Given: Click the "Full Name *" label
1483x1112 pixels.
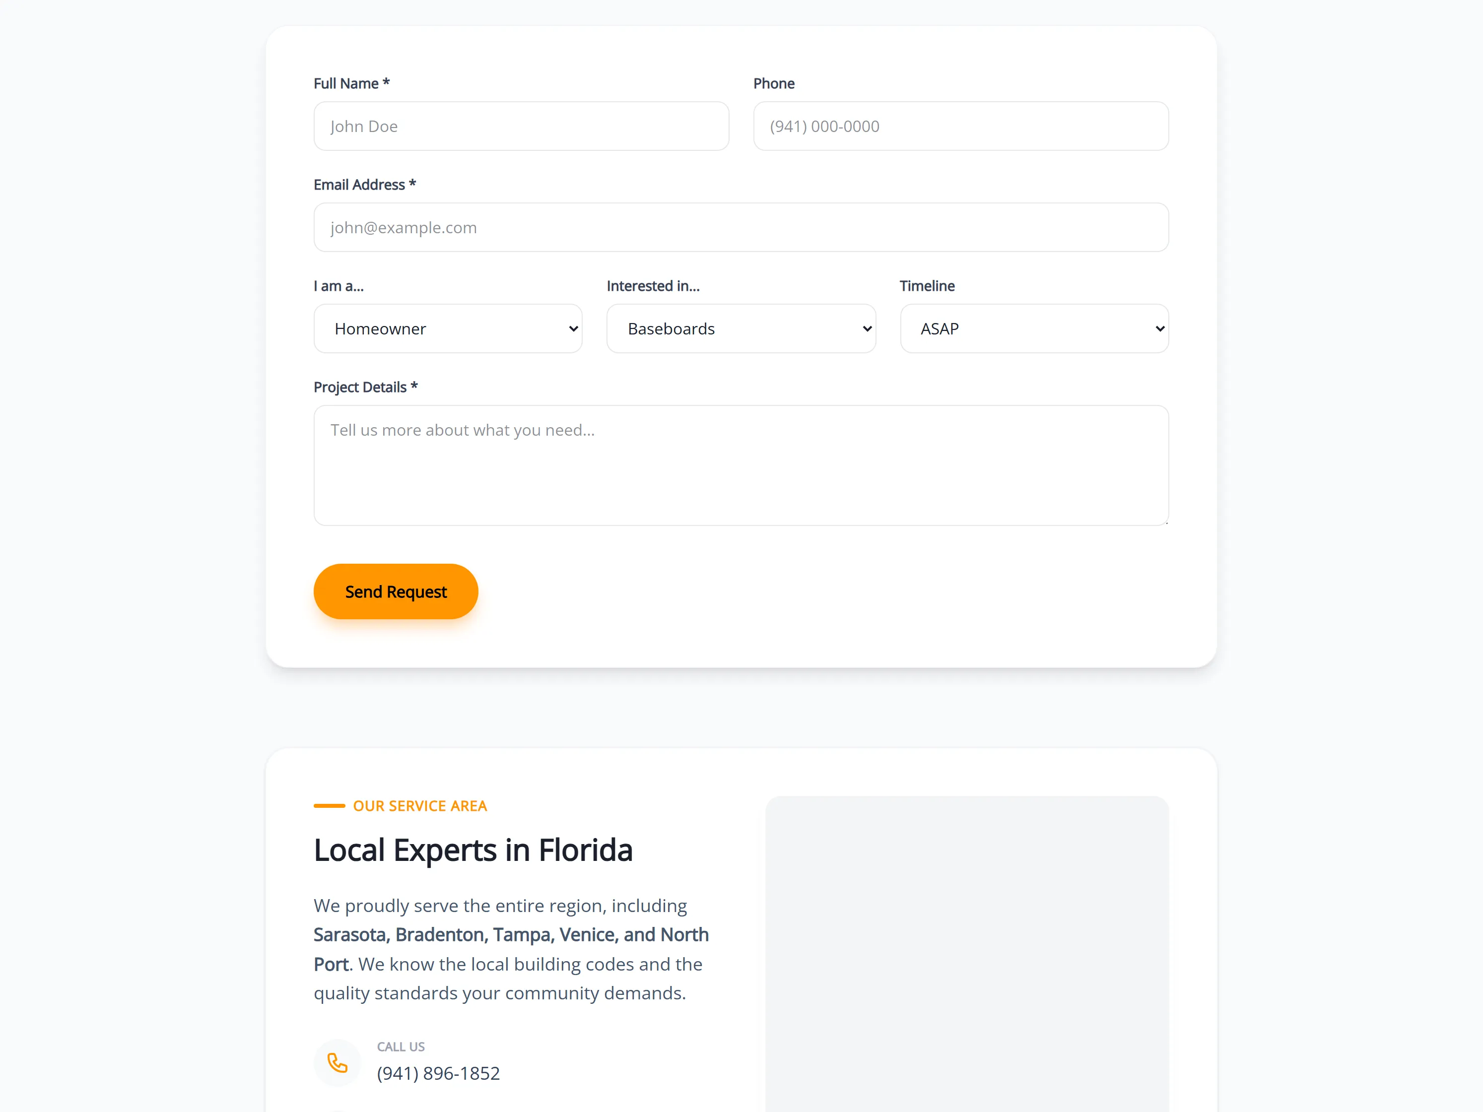Looking at the screenshot, I should pos(351,84).
